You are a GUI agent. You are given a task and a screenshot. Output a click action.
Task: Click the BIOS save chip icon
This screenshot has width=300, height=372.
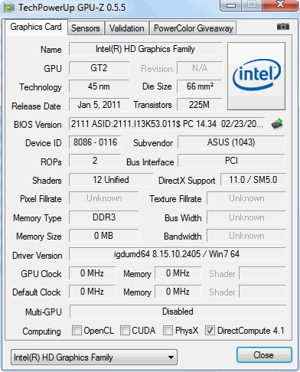[x=277, y=124]
